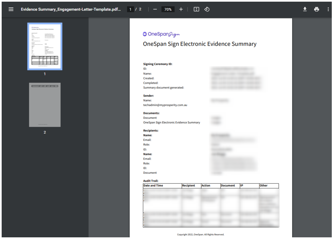Edit the current page number field

[x=130, y=9]
